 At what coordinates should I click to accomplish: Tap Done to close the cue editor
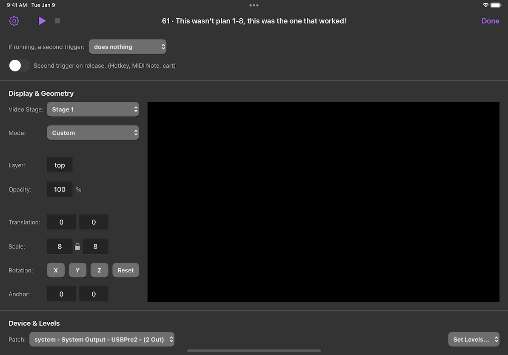tap(490, 20)
